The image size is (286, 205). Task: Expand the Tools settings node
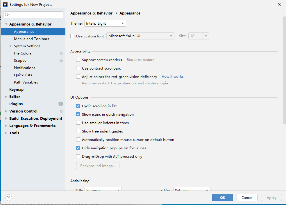pos(6,133)
